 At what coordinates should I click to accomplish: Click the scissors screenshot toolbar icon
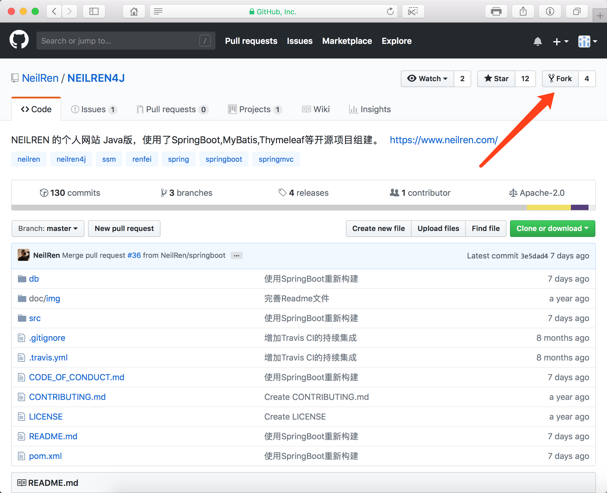click(x=413, y=12)
